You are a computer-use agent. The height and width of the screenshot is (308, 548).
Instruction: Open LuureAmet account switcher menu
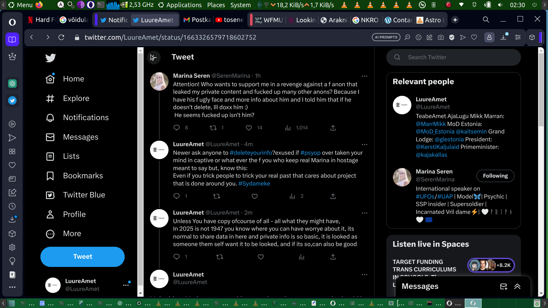pos(126,285)
